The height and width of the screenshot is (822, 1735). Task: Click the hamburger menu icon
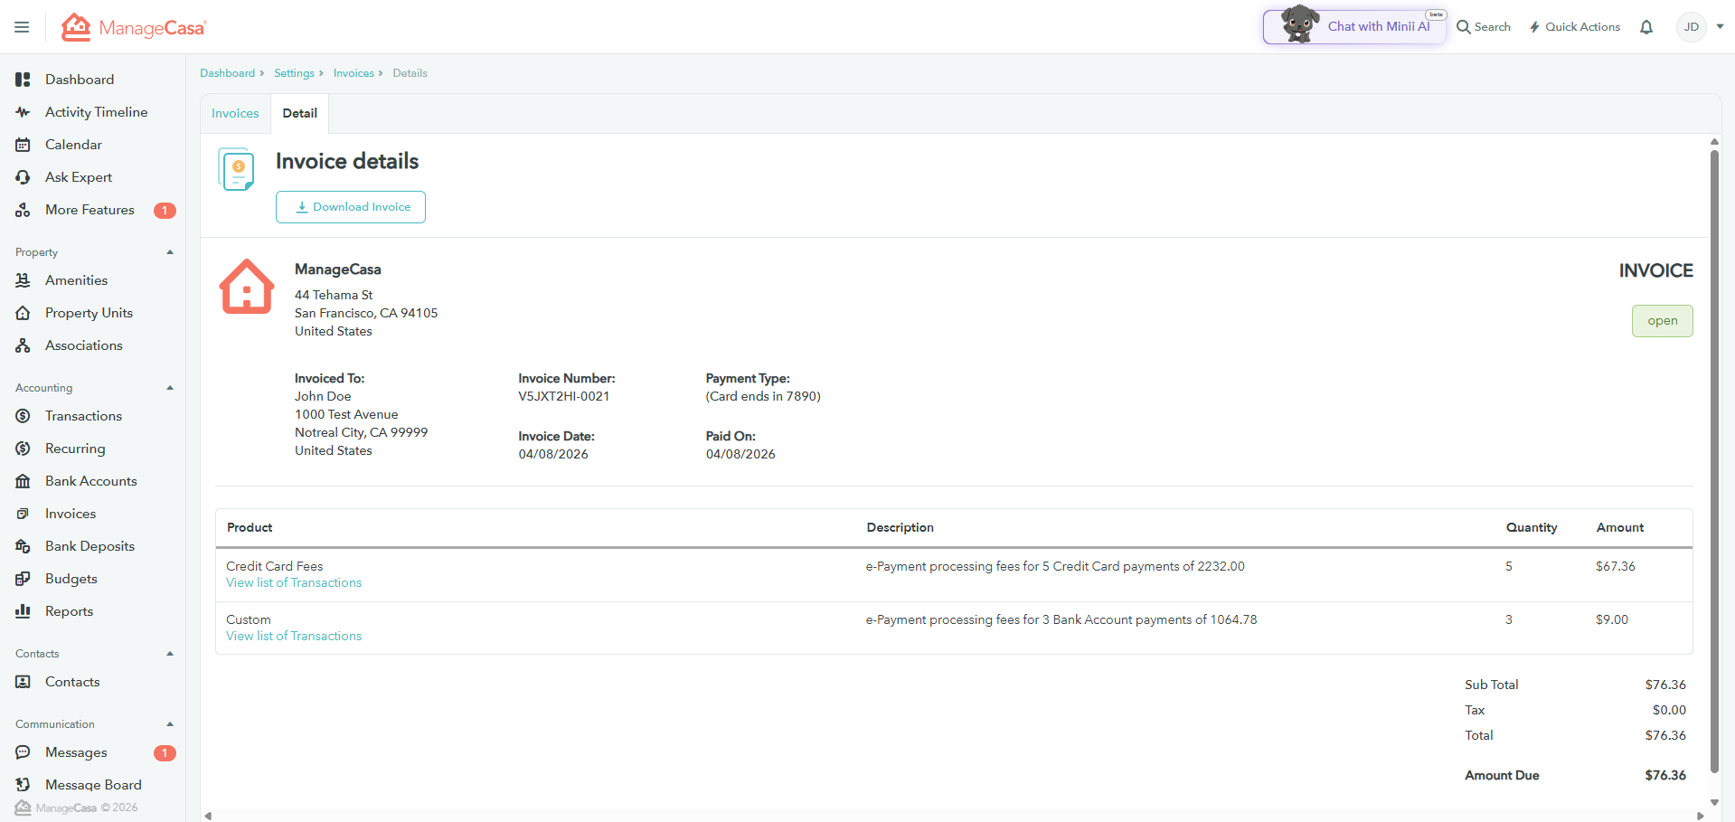click(22, 27)
